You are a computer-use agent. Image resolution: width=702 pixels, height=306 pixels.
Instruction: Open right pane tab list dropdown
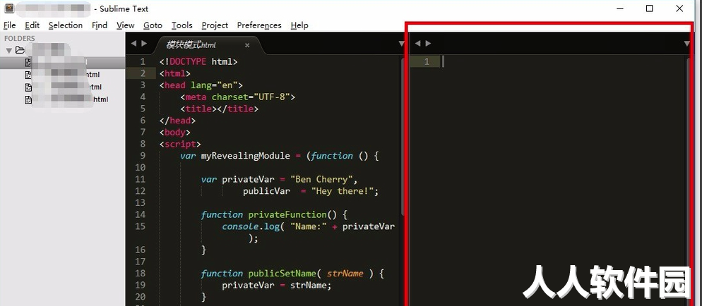point(687,44)
